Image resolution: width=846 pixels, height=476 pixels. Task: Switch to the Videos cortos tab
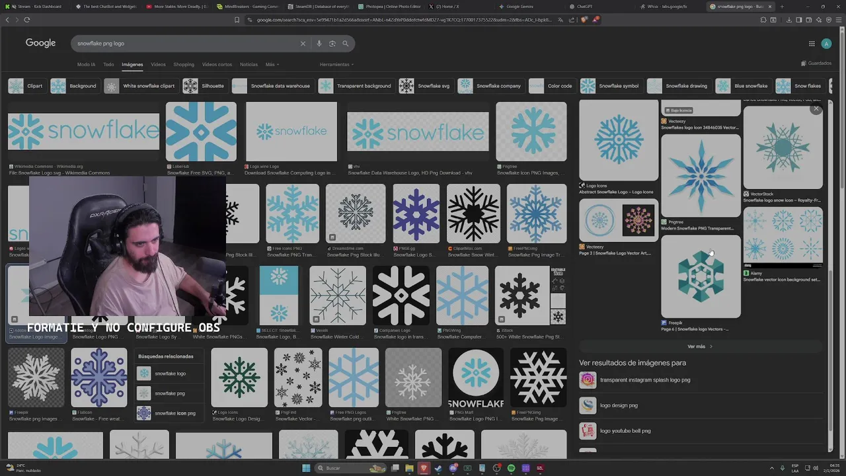(217, 64)
